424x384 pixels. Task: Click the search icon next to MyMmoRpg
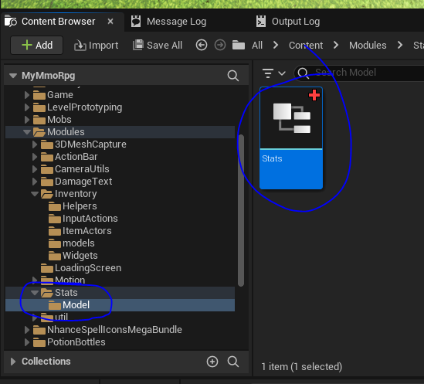click(232, 76)
